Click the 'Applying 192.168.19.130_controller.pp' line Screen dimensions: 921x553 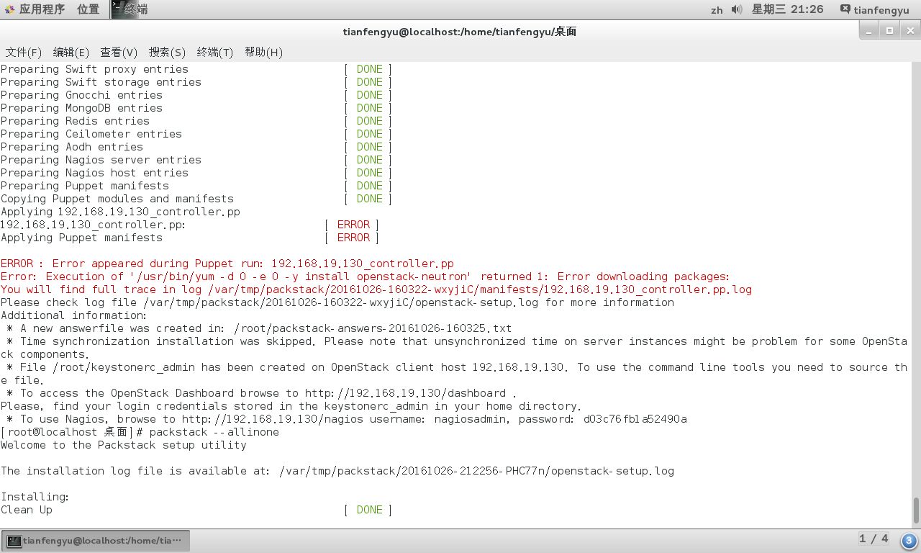tap(120, 212)
